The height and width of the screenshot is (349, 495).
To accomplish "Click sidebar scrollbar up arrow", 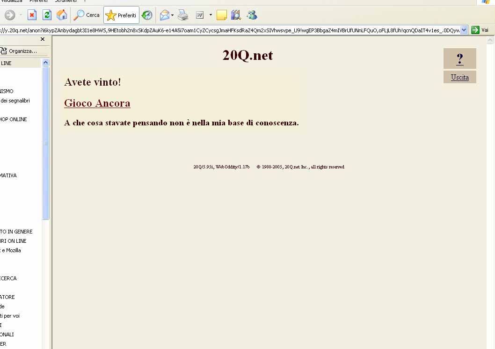I will [45, 63].
